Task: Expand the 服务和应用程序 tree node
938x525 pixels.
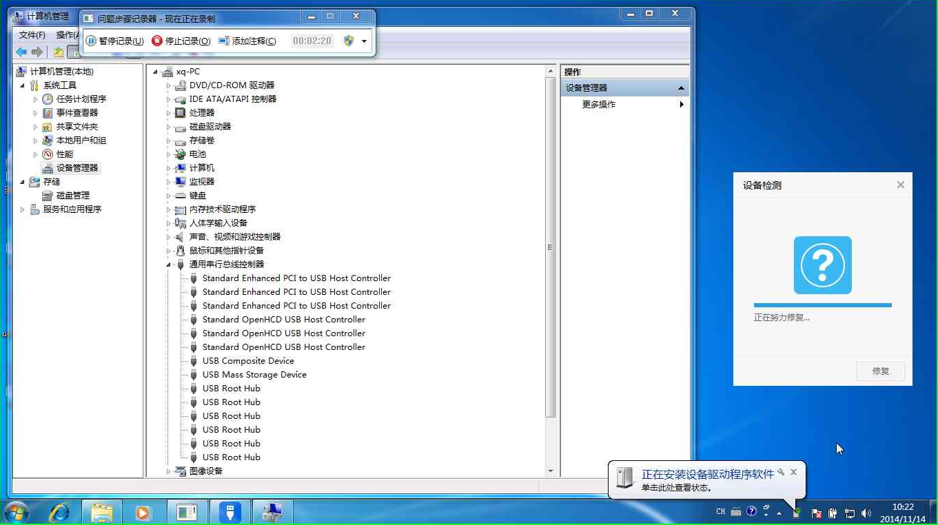Action: (x=23, y=209)
